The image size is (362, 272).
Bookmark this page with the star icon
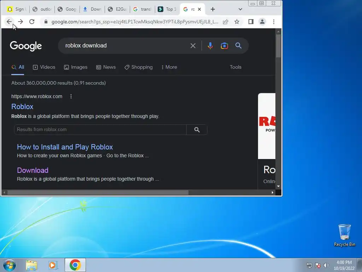point(237,22)
